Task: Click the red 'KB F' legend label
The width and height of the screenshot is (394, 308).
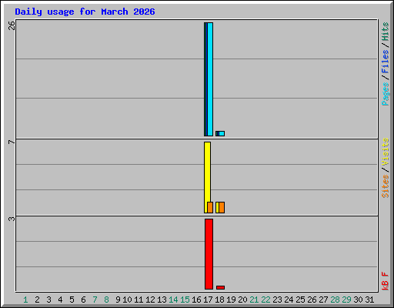Action: 385,281
